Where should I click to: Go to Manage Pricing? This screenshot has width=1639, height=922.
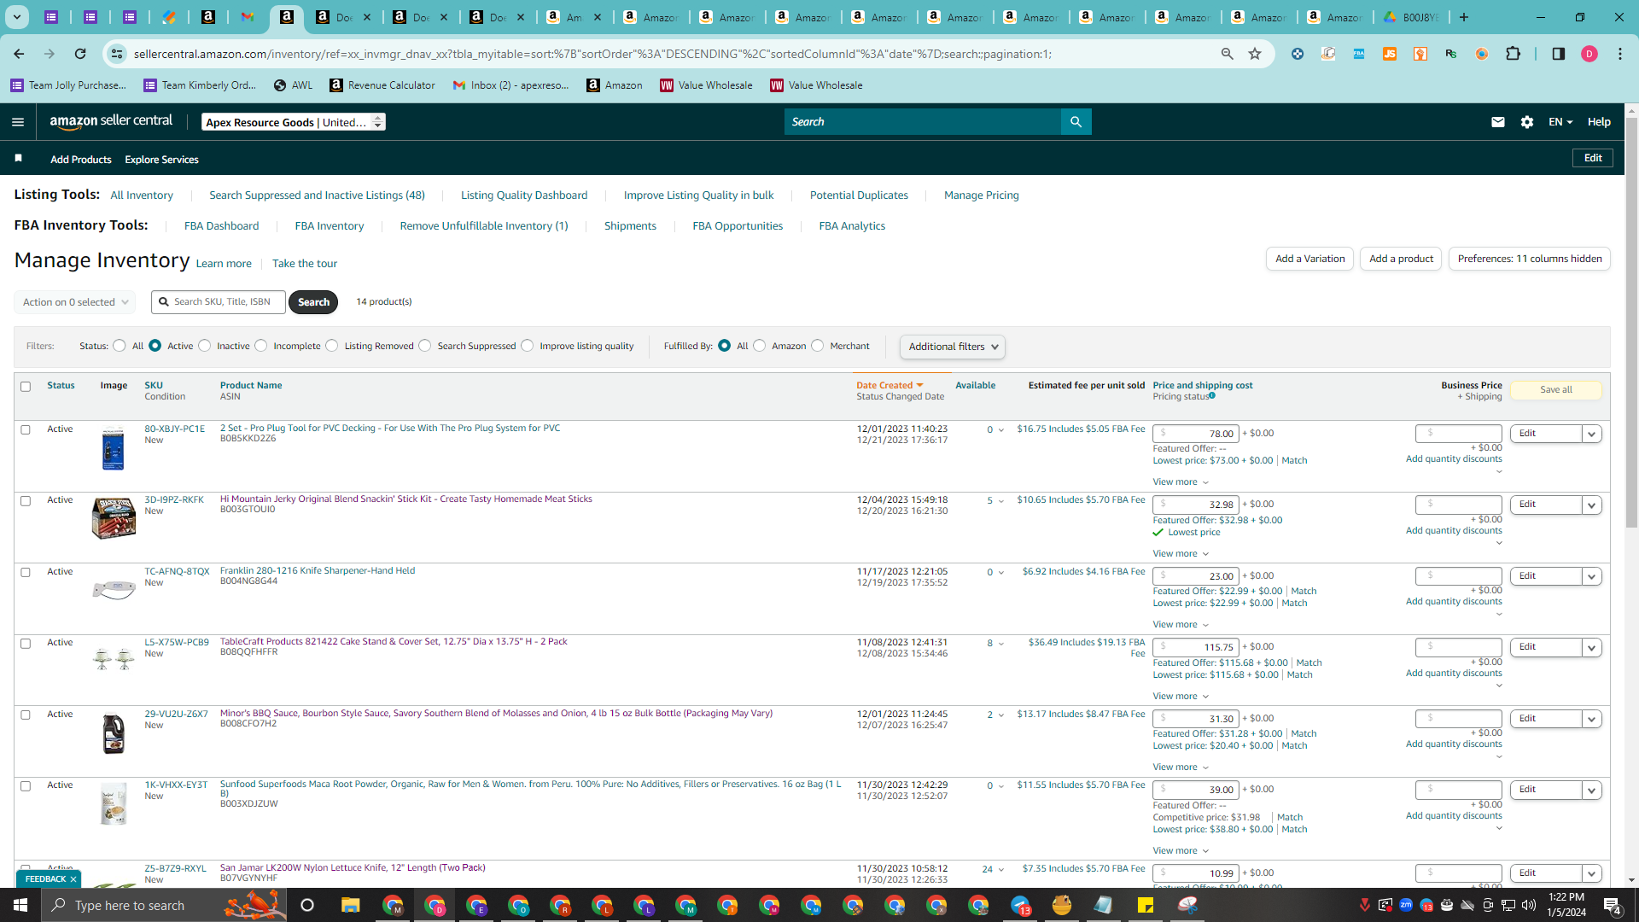pyautogui.click(x=982, y=195)
